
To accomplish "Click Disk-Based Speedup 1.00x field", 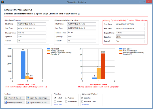I will pyautogui.click(x=32, y=37).
